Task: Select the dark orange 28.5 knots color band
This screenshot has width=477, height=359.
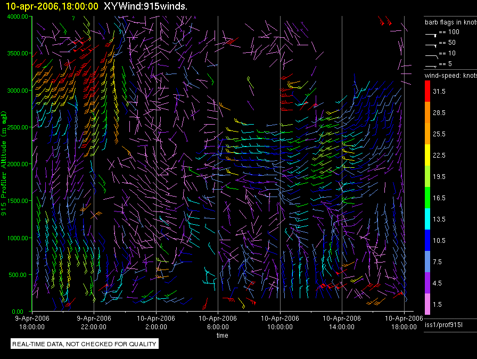Action: point(427,112)
